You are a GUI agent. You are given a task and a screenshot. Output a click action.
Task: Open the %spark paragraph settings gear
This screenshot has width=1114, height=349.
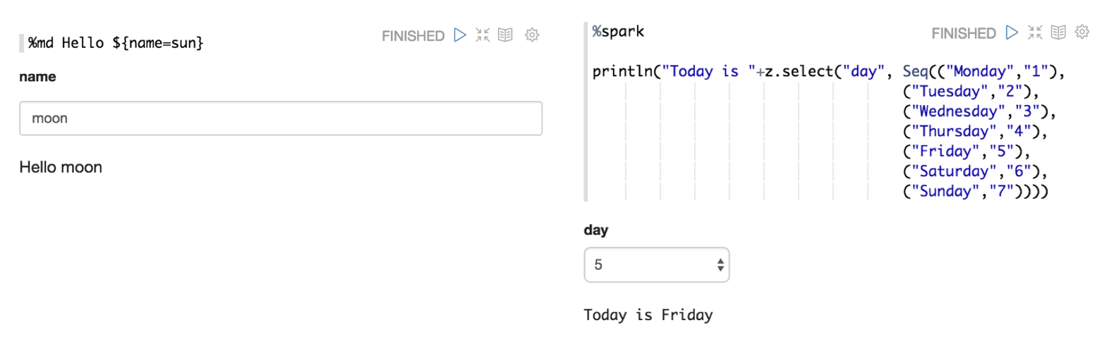point(1082,32)
